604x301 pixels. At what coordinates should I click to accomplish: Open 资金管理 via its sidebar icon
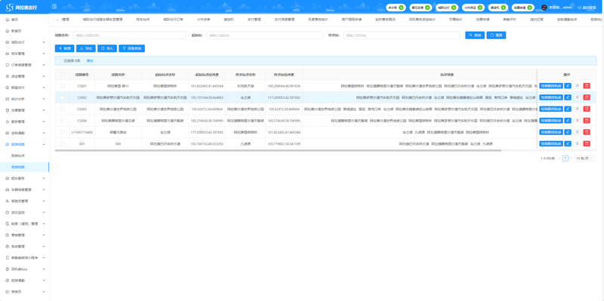tap(8, 76)
